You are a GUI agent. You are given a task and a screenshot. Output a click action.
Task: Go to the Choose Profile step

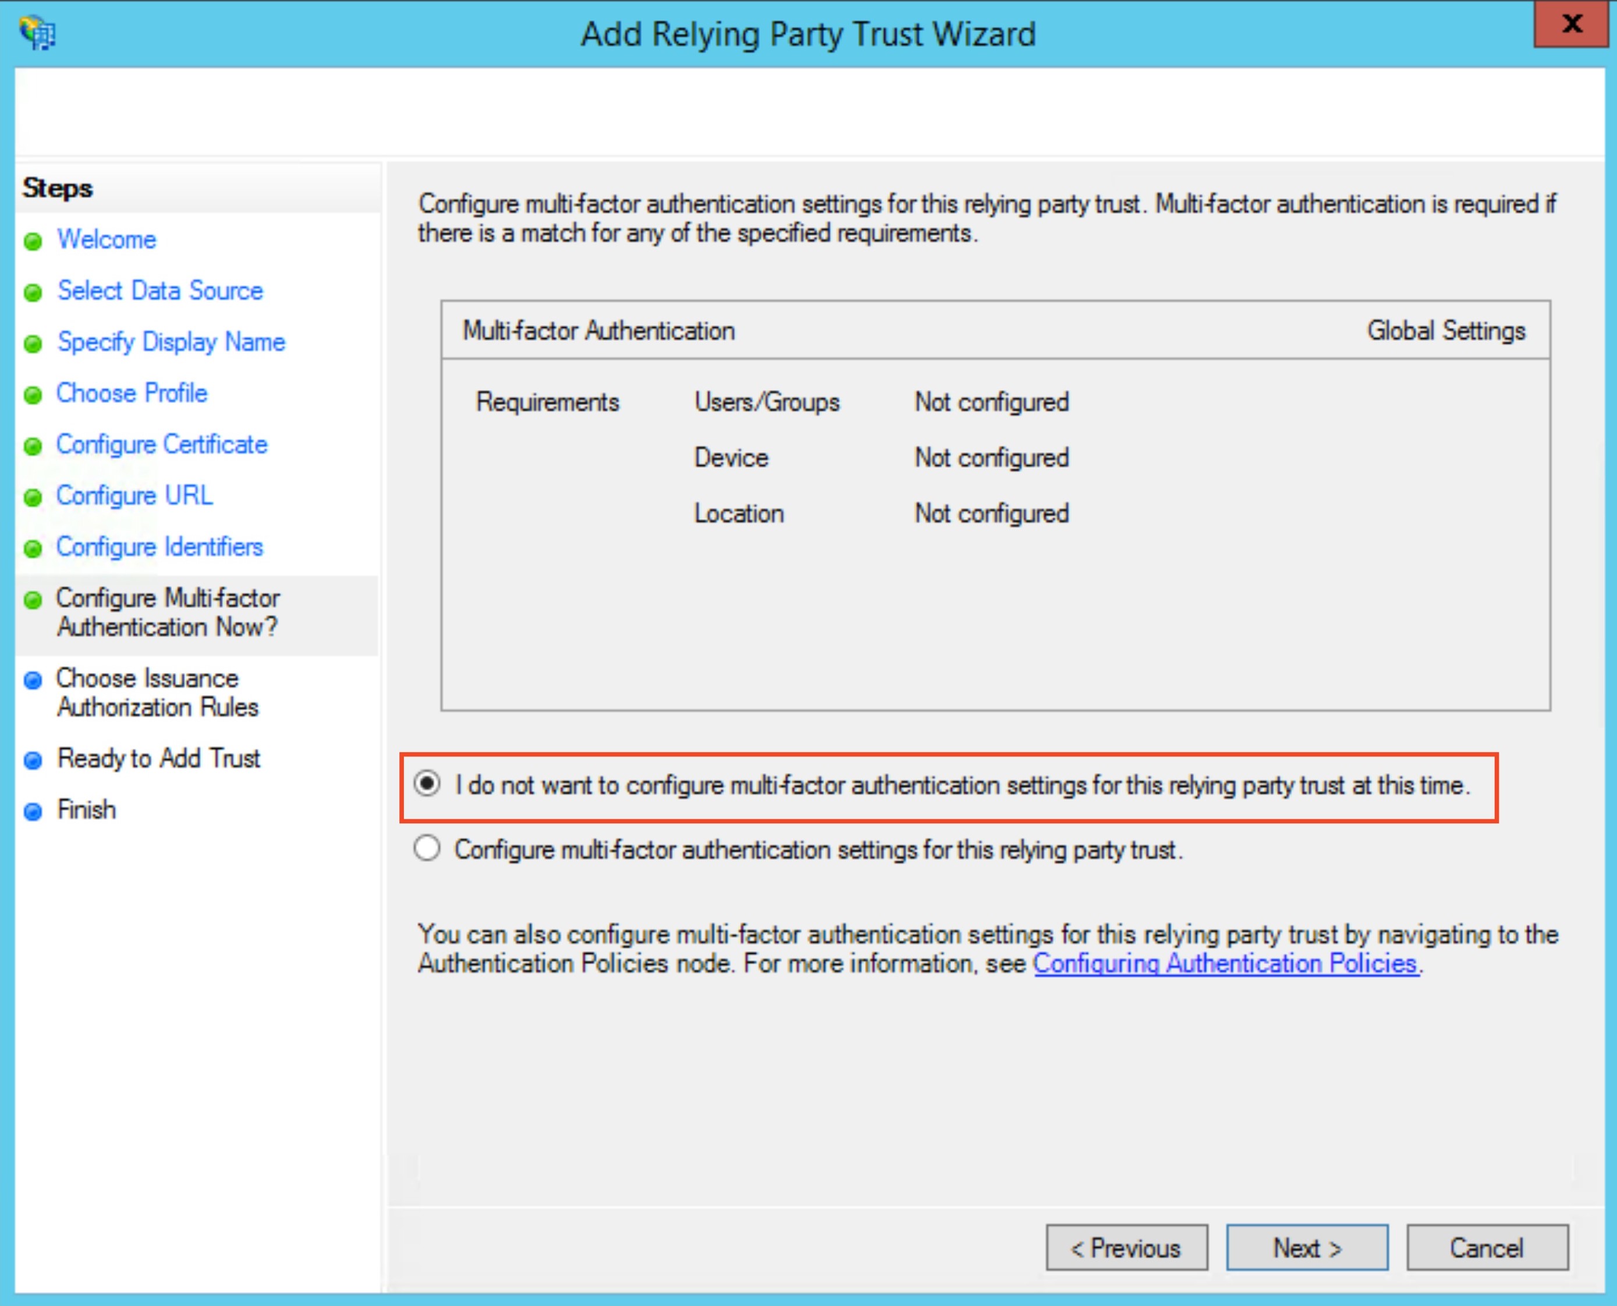132,394
